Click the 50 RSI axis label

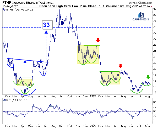[x=155, y=111]
